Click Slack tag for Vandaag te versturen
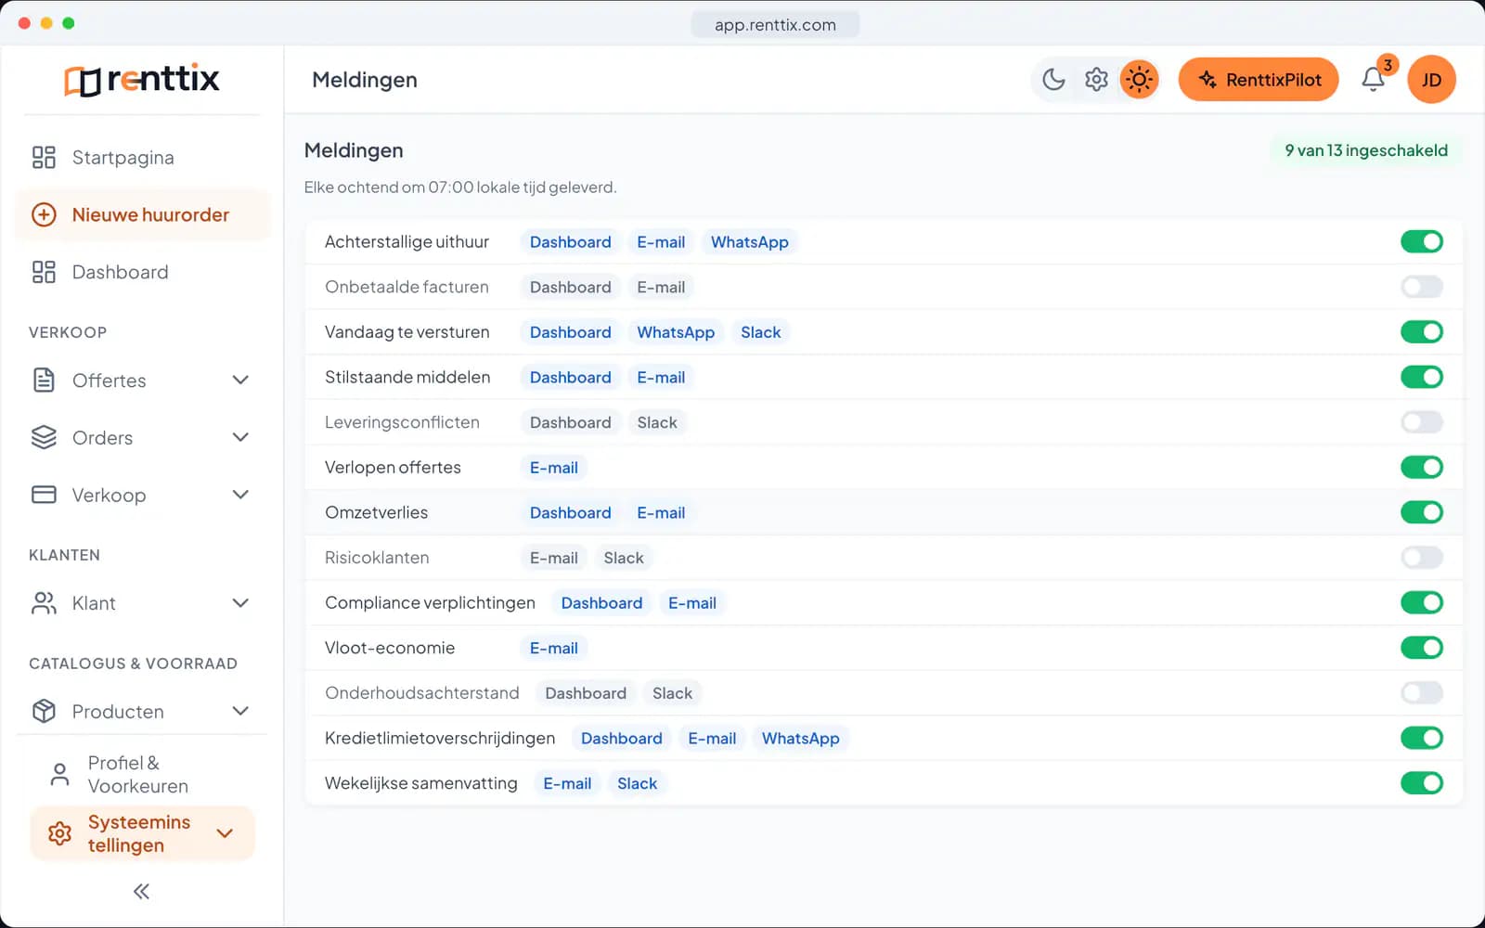Viewport: 1485px width, 928px height. click(x=761, y=332)
